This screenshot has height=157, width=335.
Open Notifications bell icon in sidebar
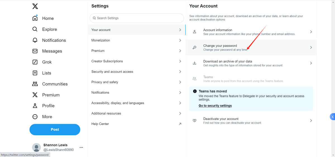pyautogui.click(x=35, y=40)
